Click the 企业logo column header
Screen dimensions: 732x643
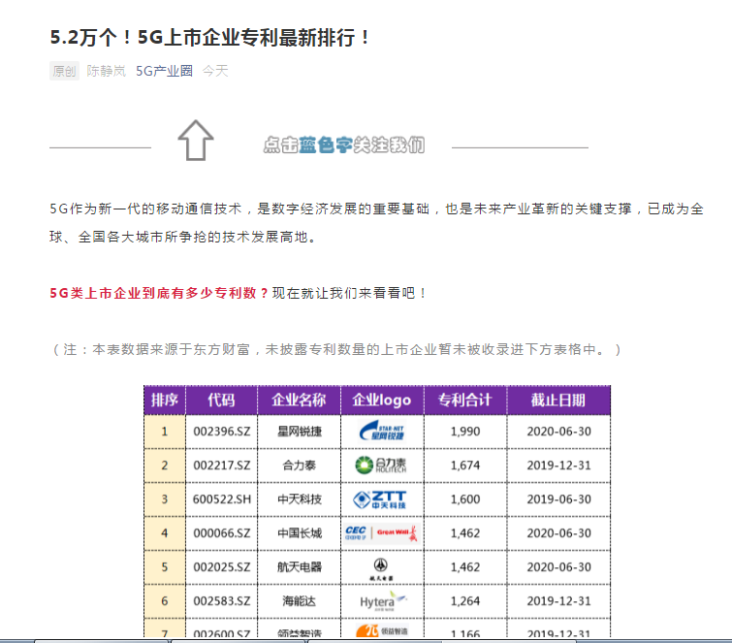pyautogui.click(x=382, y=401)
